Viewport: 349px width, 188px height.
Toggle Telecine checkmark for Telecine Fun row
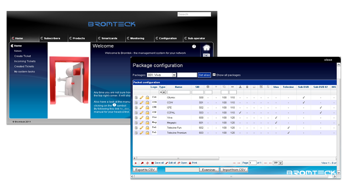(289, 128)
